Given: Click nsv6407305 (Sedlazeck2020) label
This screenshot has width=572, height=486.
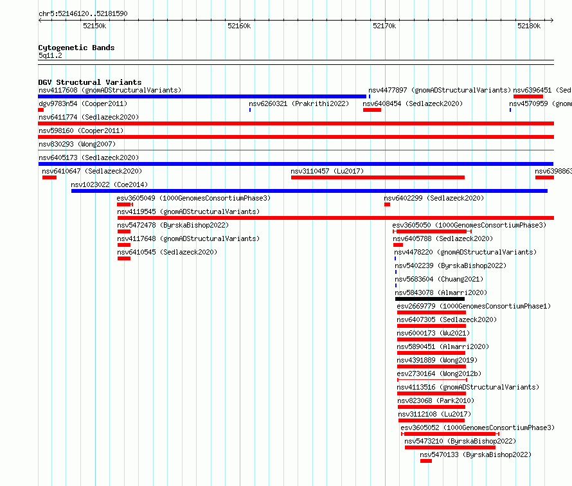Looking at the screenshot, I should [x=447, y=319].
